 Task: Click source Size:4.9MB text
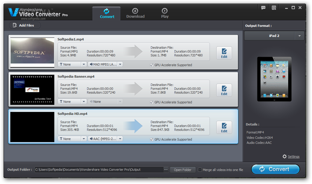coord(68,55)
